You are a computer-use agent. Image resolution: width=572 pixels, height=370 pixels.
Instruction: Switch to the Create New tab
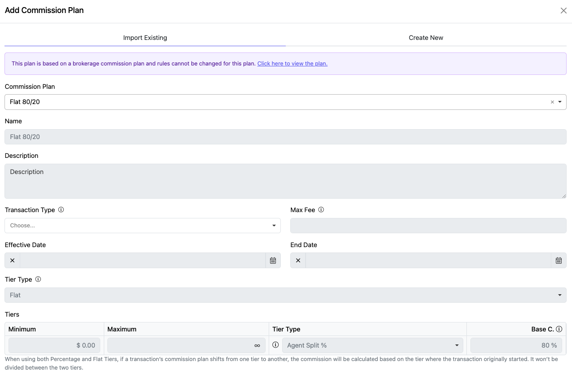tap(426, 38)
